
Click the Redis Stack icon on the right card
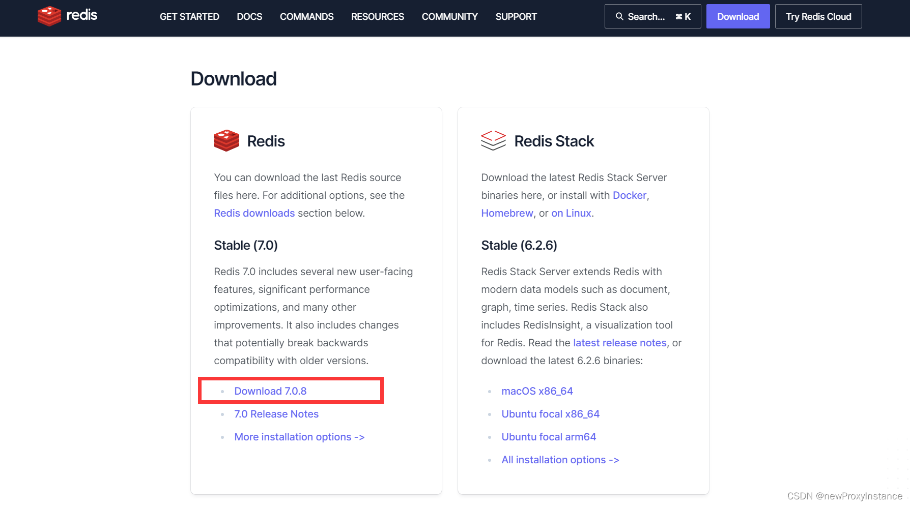coord(493,140)
